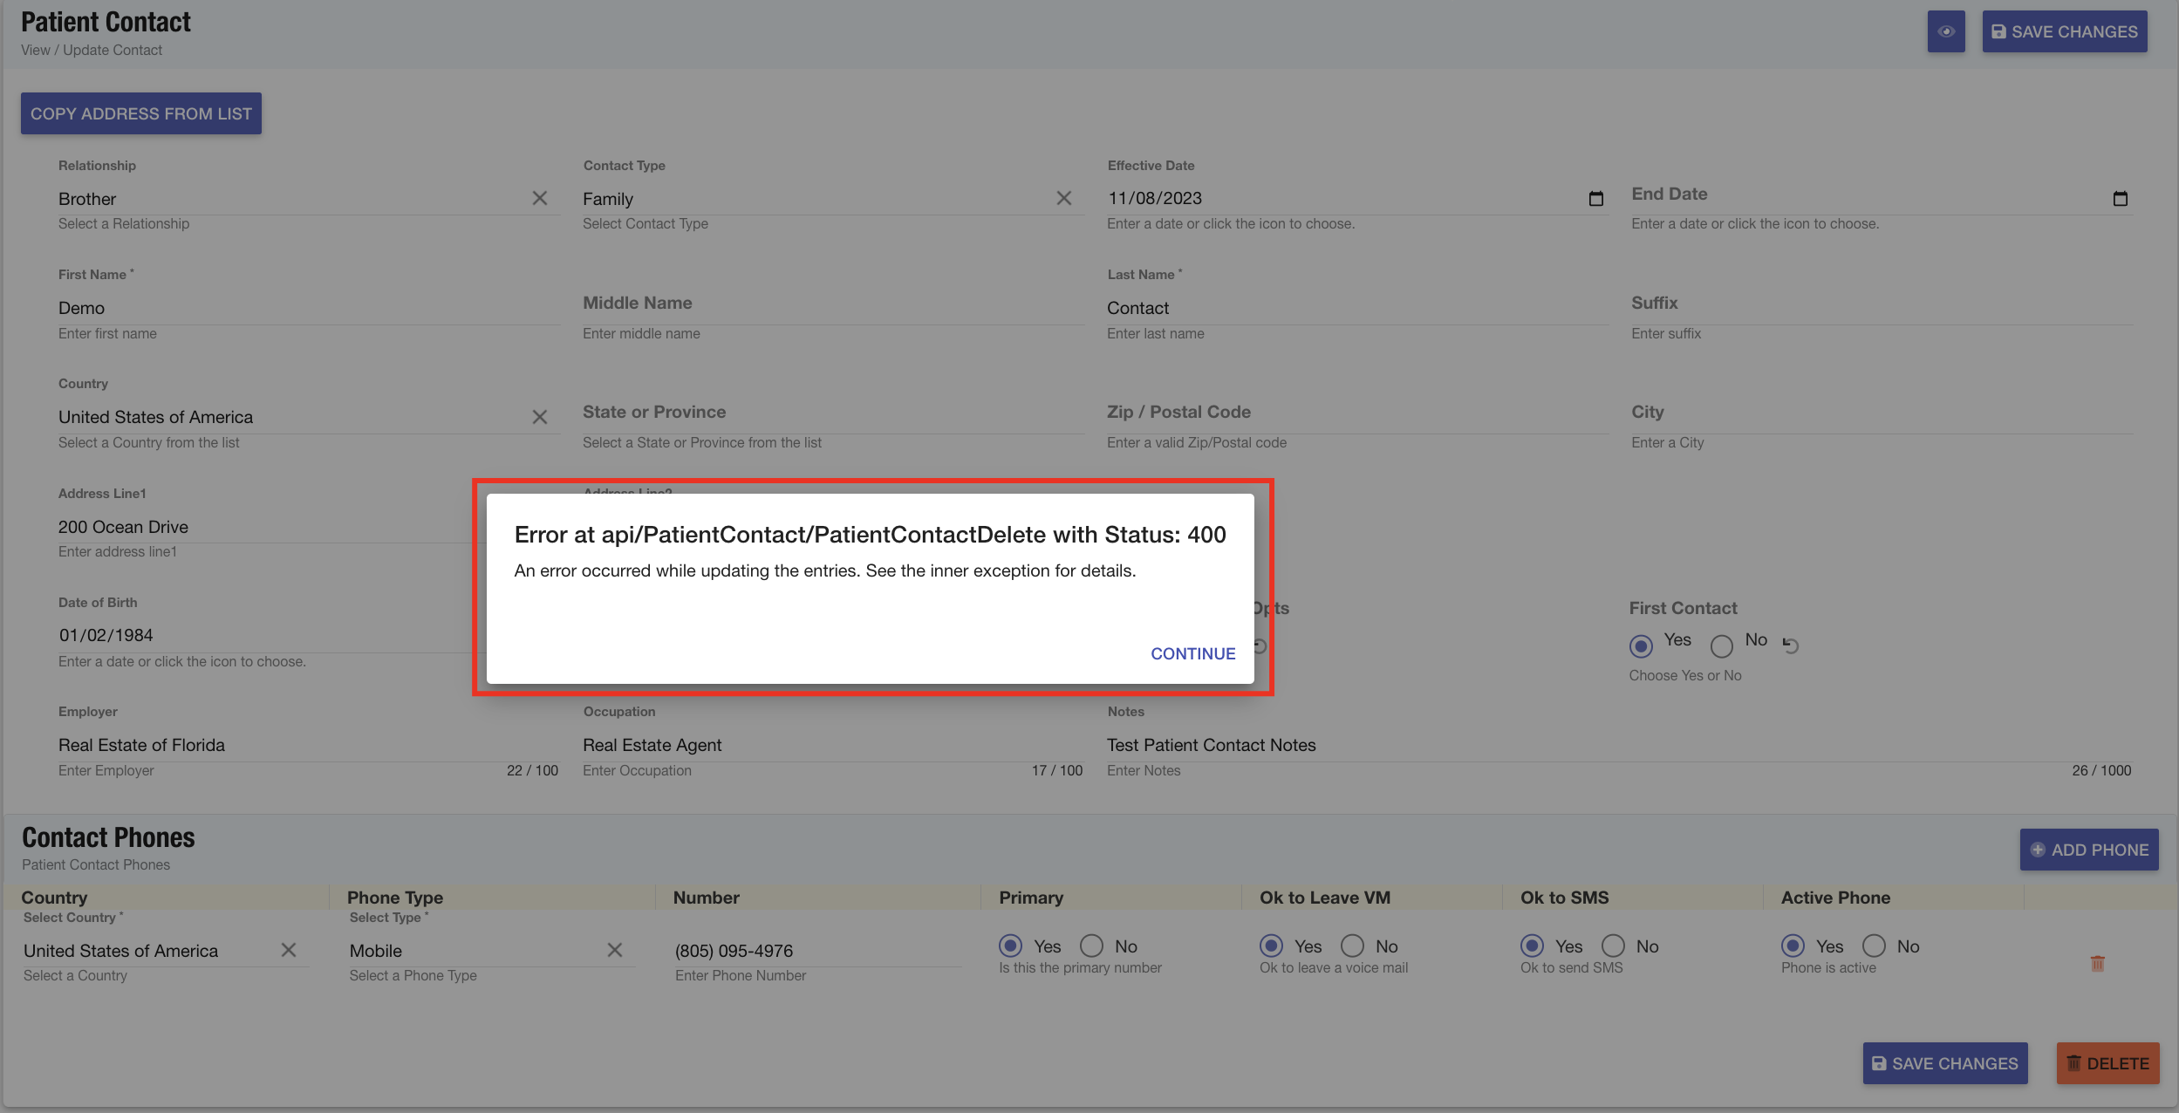Delete the phone row via trash icon
The width and height of the screenshot is (2179, 1113).
(x=2097, y=964)
